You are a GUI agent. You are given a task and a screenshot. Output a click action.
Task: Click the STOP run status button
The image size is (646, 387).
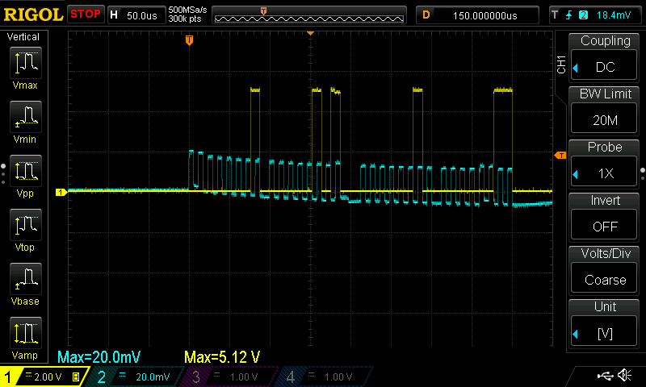(86, 14)
